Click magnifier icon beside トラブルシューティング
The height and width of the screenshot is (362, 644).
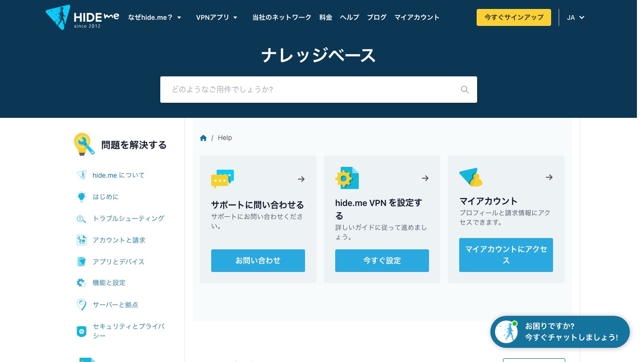pyautogui.click(x=82, y=219)
